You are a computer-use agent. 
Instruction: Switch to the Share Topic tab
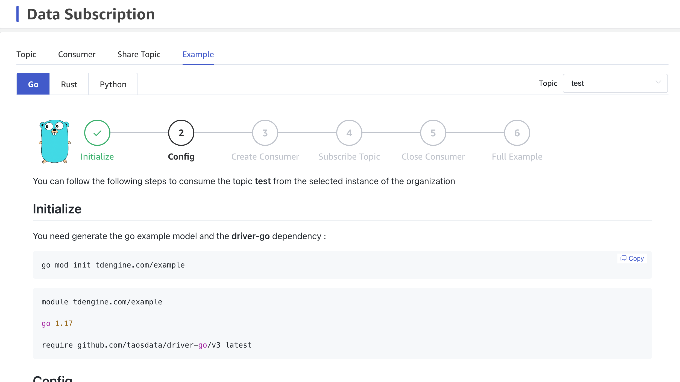(x=139, y=54)
